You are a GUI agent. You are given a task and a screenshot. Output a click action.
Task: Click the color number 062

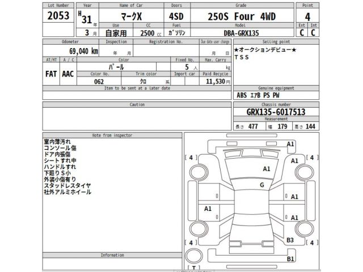tap(99, 82)
